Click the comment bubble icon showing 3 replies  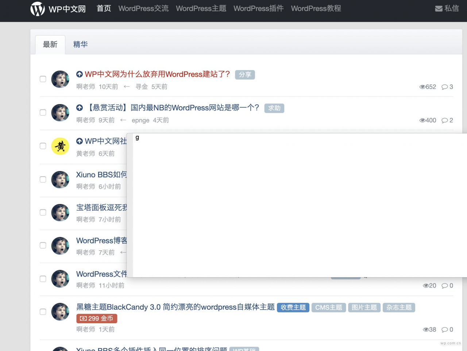point(444,87)
